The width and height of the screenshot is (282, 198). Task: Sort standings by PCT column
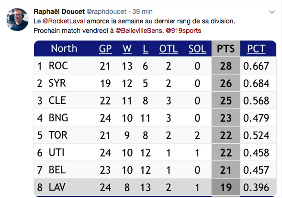tap(256, 49)
